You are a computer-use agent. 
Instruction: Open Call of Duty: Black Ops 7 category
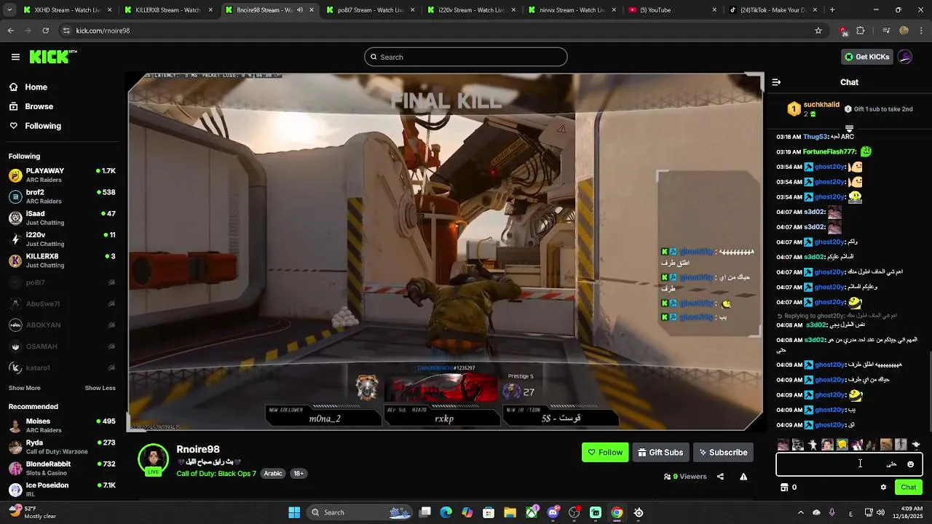(216, 474)
